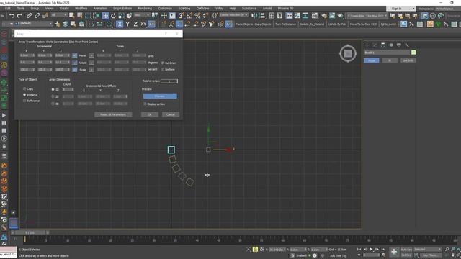Toggle Display as Box checkbox

pos(145,104)
